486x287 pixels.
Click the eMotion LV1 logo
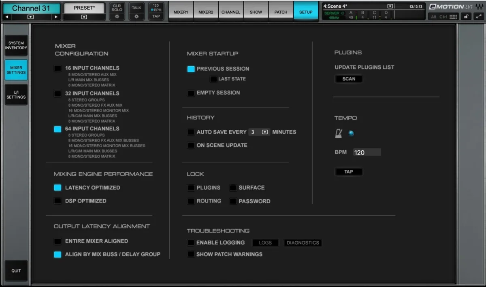pyautogui.click(x=451, y=6)
